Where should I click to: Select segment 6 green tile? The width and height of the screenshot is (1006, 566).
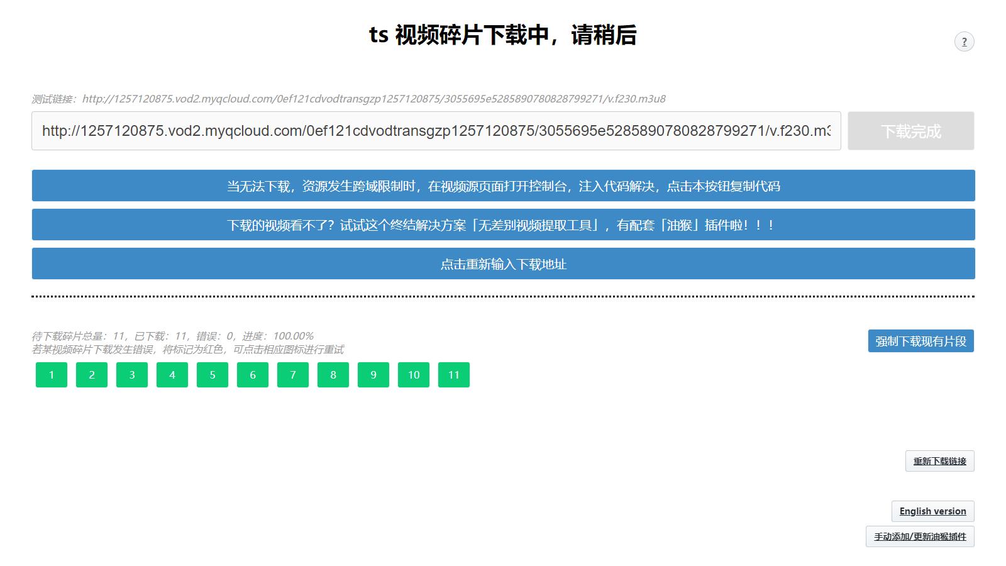253,375
